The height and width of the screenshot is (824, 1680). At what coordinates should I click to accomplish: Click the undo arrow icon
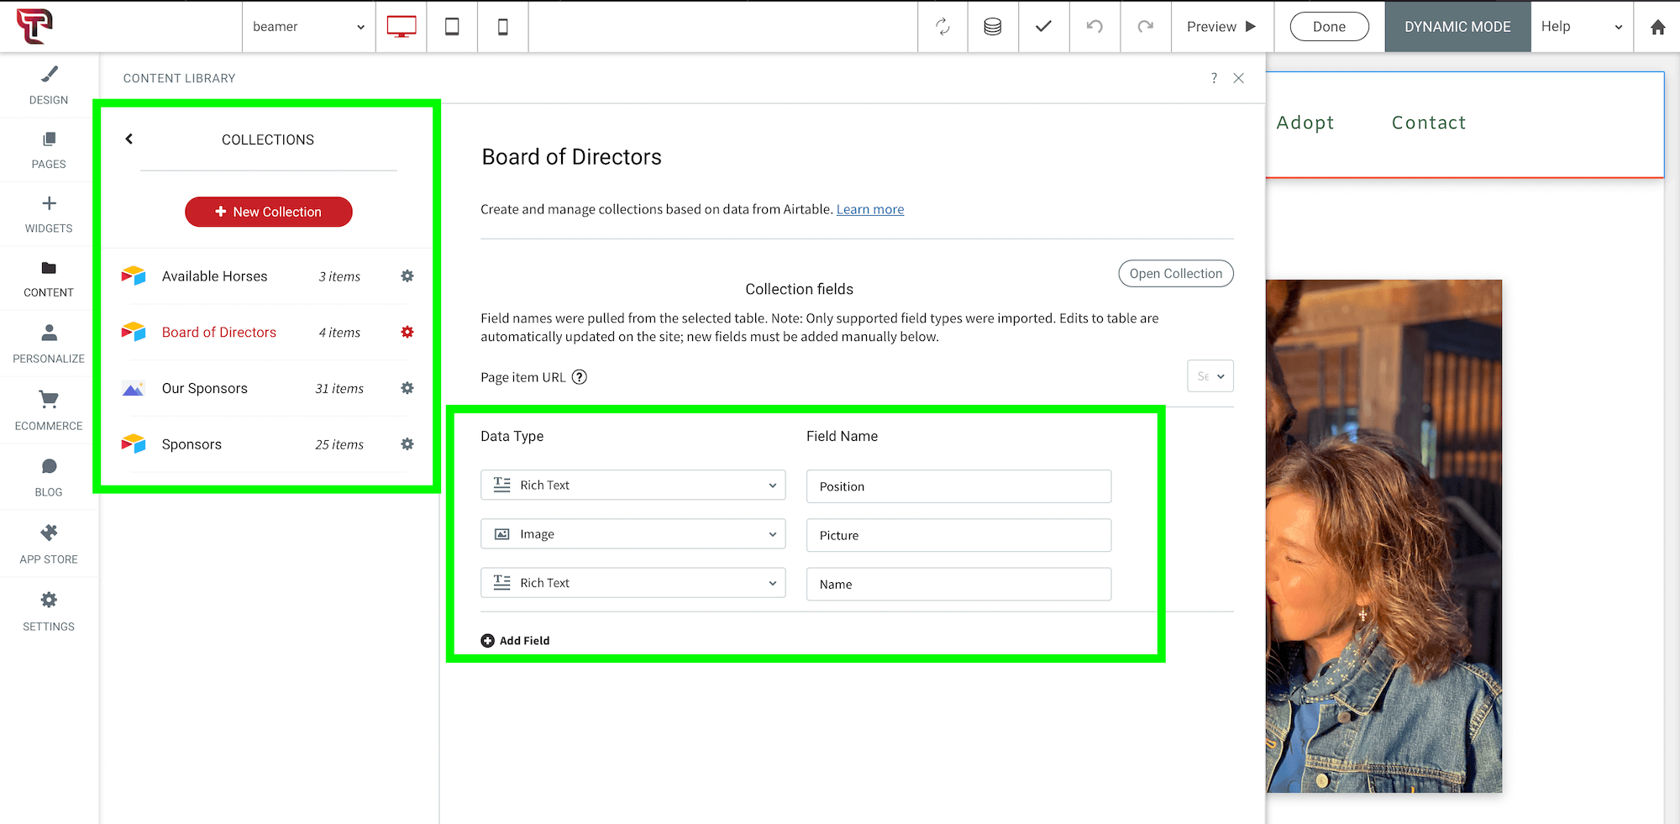click(1095, 27)
